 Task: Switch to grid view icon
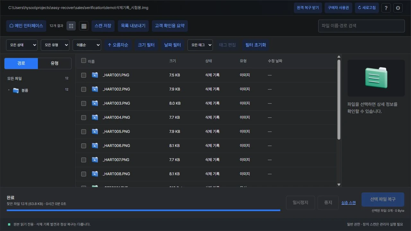tap(84, 26)
